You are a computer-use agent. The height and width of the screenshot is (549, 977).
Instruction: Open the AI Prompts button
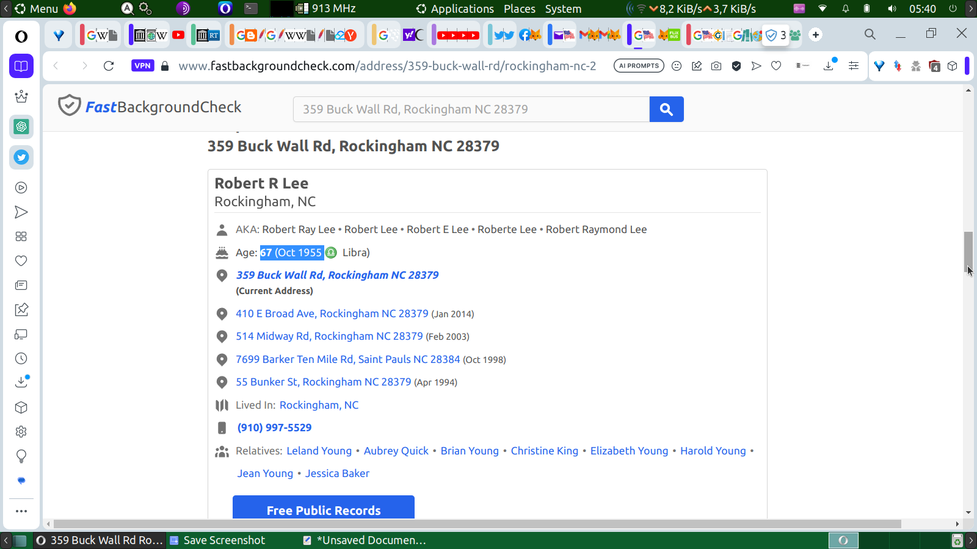pyautogui.click(x=639, y=66)
